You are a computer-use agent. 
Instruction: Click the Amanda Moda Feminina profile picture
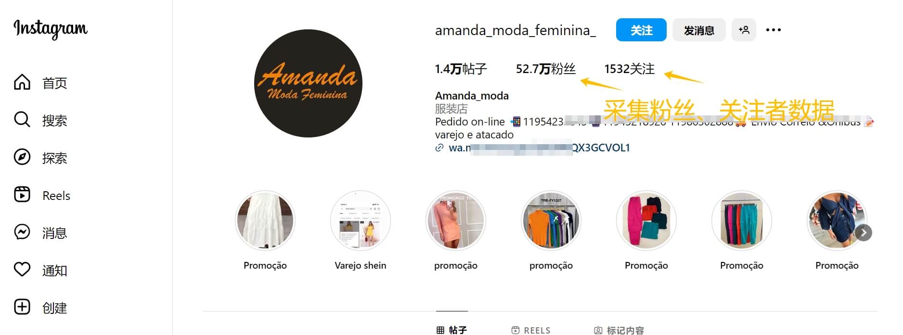[x=308, y=83]
